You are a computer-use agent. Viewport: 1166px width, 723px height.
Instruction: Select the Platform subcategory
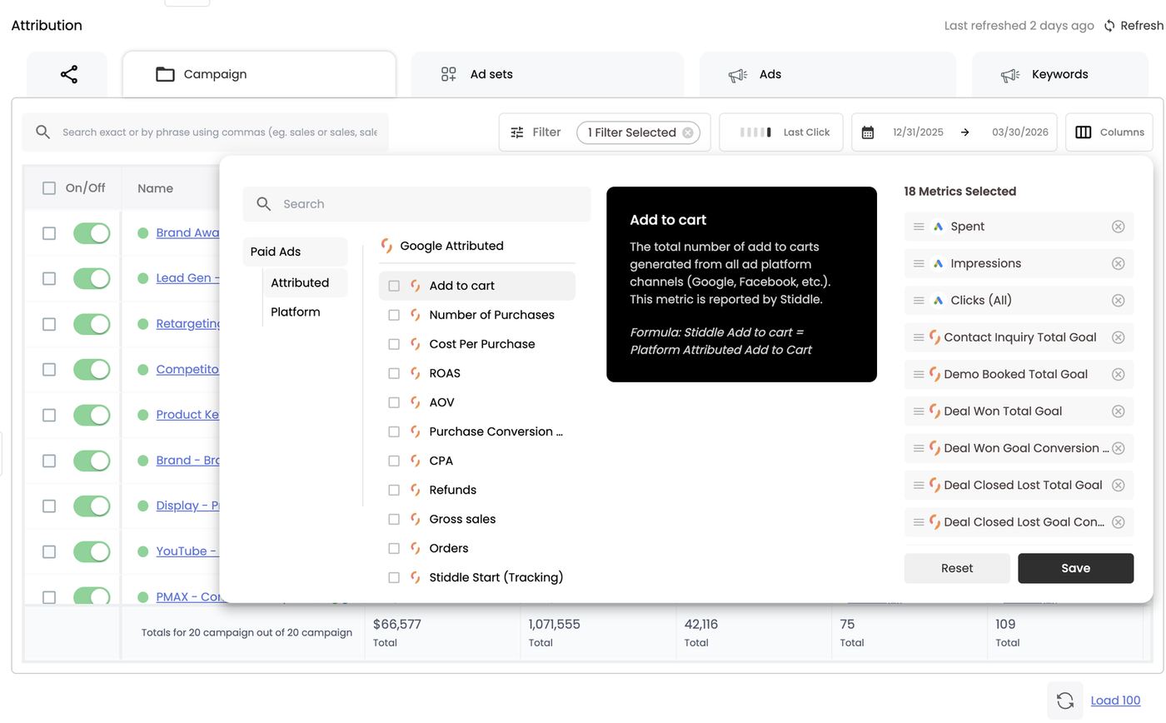[296, 312]
